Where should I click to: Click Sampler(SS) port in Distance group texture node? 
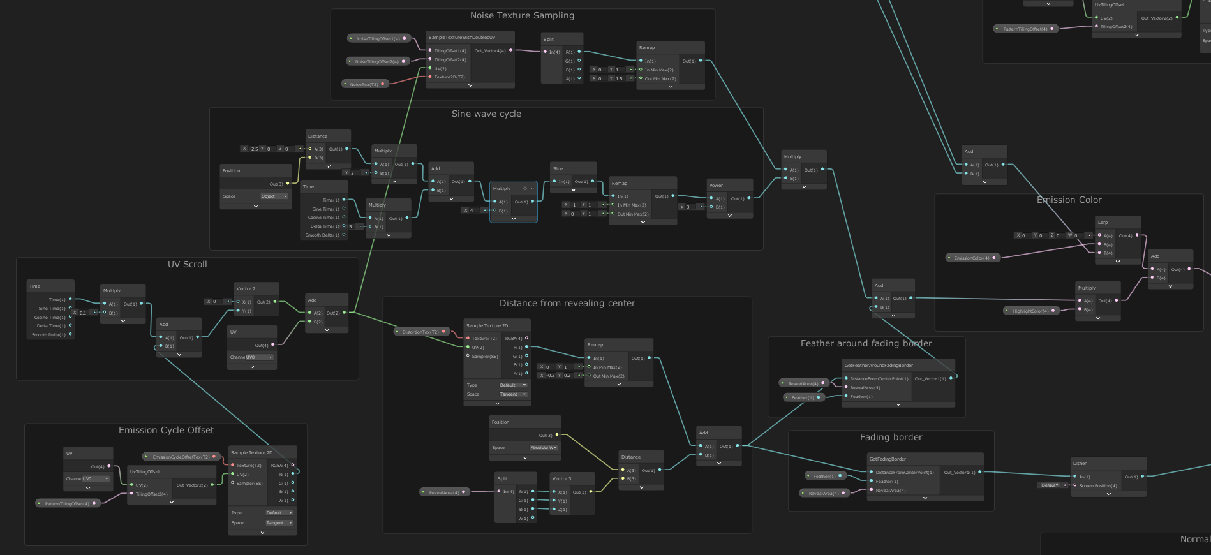point(468,356)
